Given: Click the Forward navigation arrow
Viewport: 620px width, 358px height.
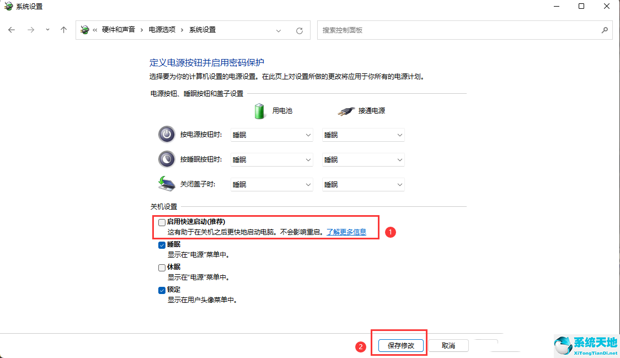Looking at the screenshot, I should point(30,30).
